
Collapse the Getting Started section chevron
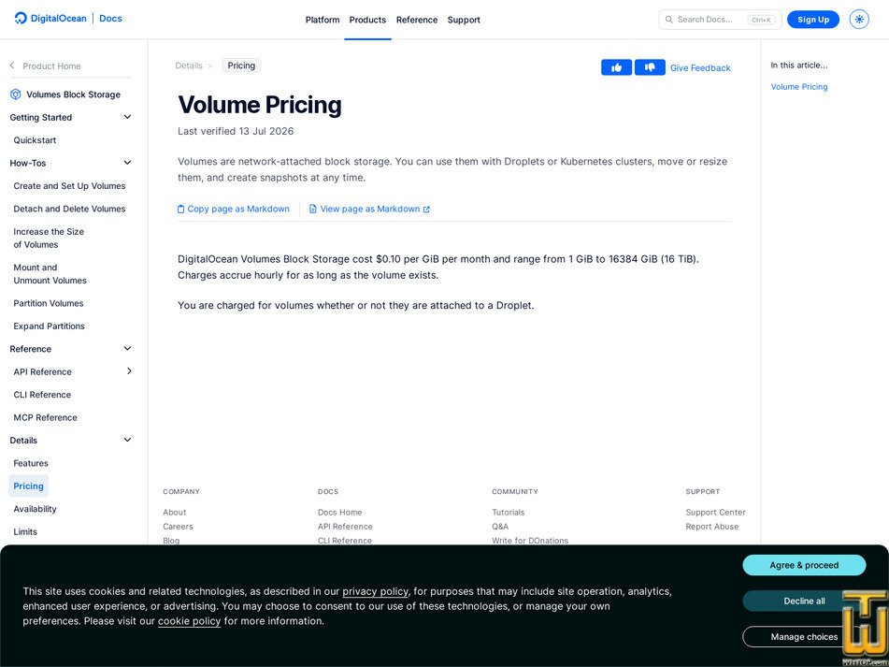tap(127, 117)
